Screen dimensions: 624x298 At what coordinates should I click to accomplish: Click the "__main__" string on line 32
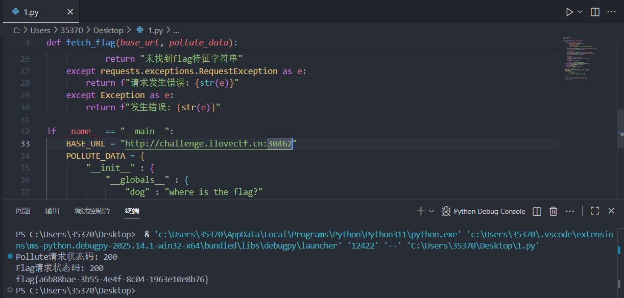click(x=145, y=131)
